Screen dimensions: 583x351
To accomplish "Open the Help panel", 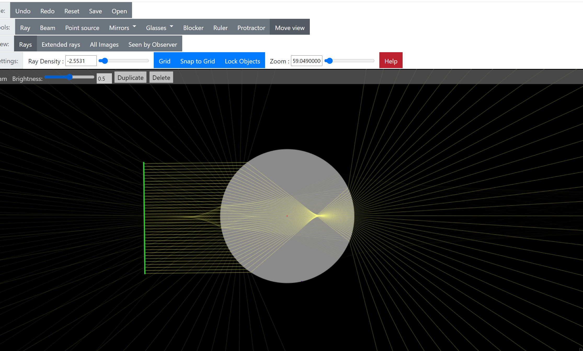I will tap(391, 61).
